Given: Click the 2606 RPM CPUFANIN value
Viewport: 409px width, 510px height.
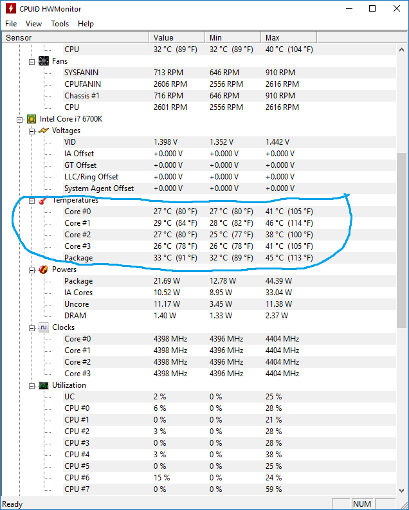Looking at the screenshot, I should [170, 84].
